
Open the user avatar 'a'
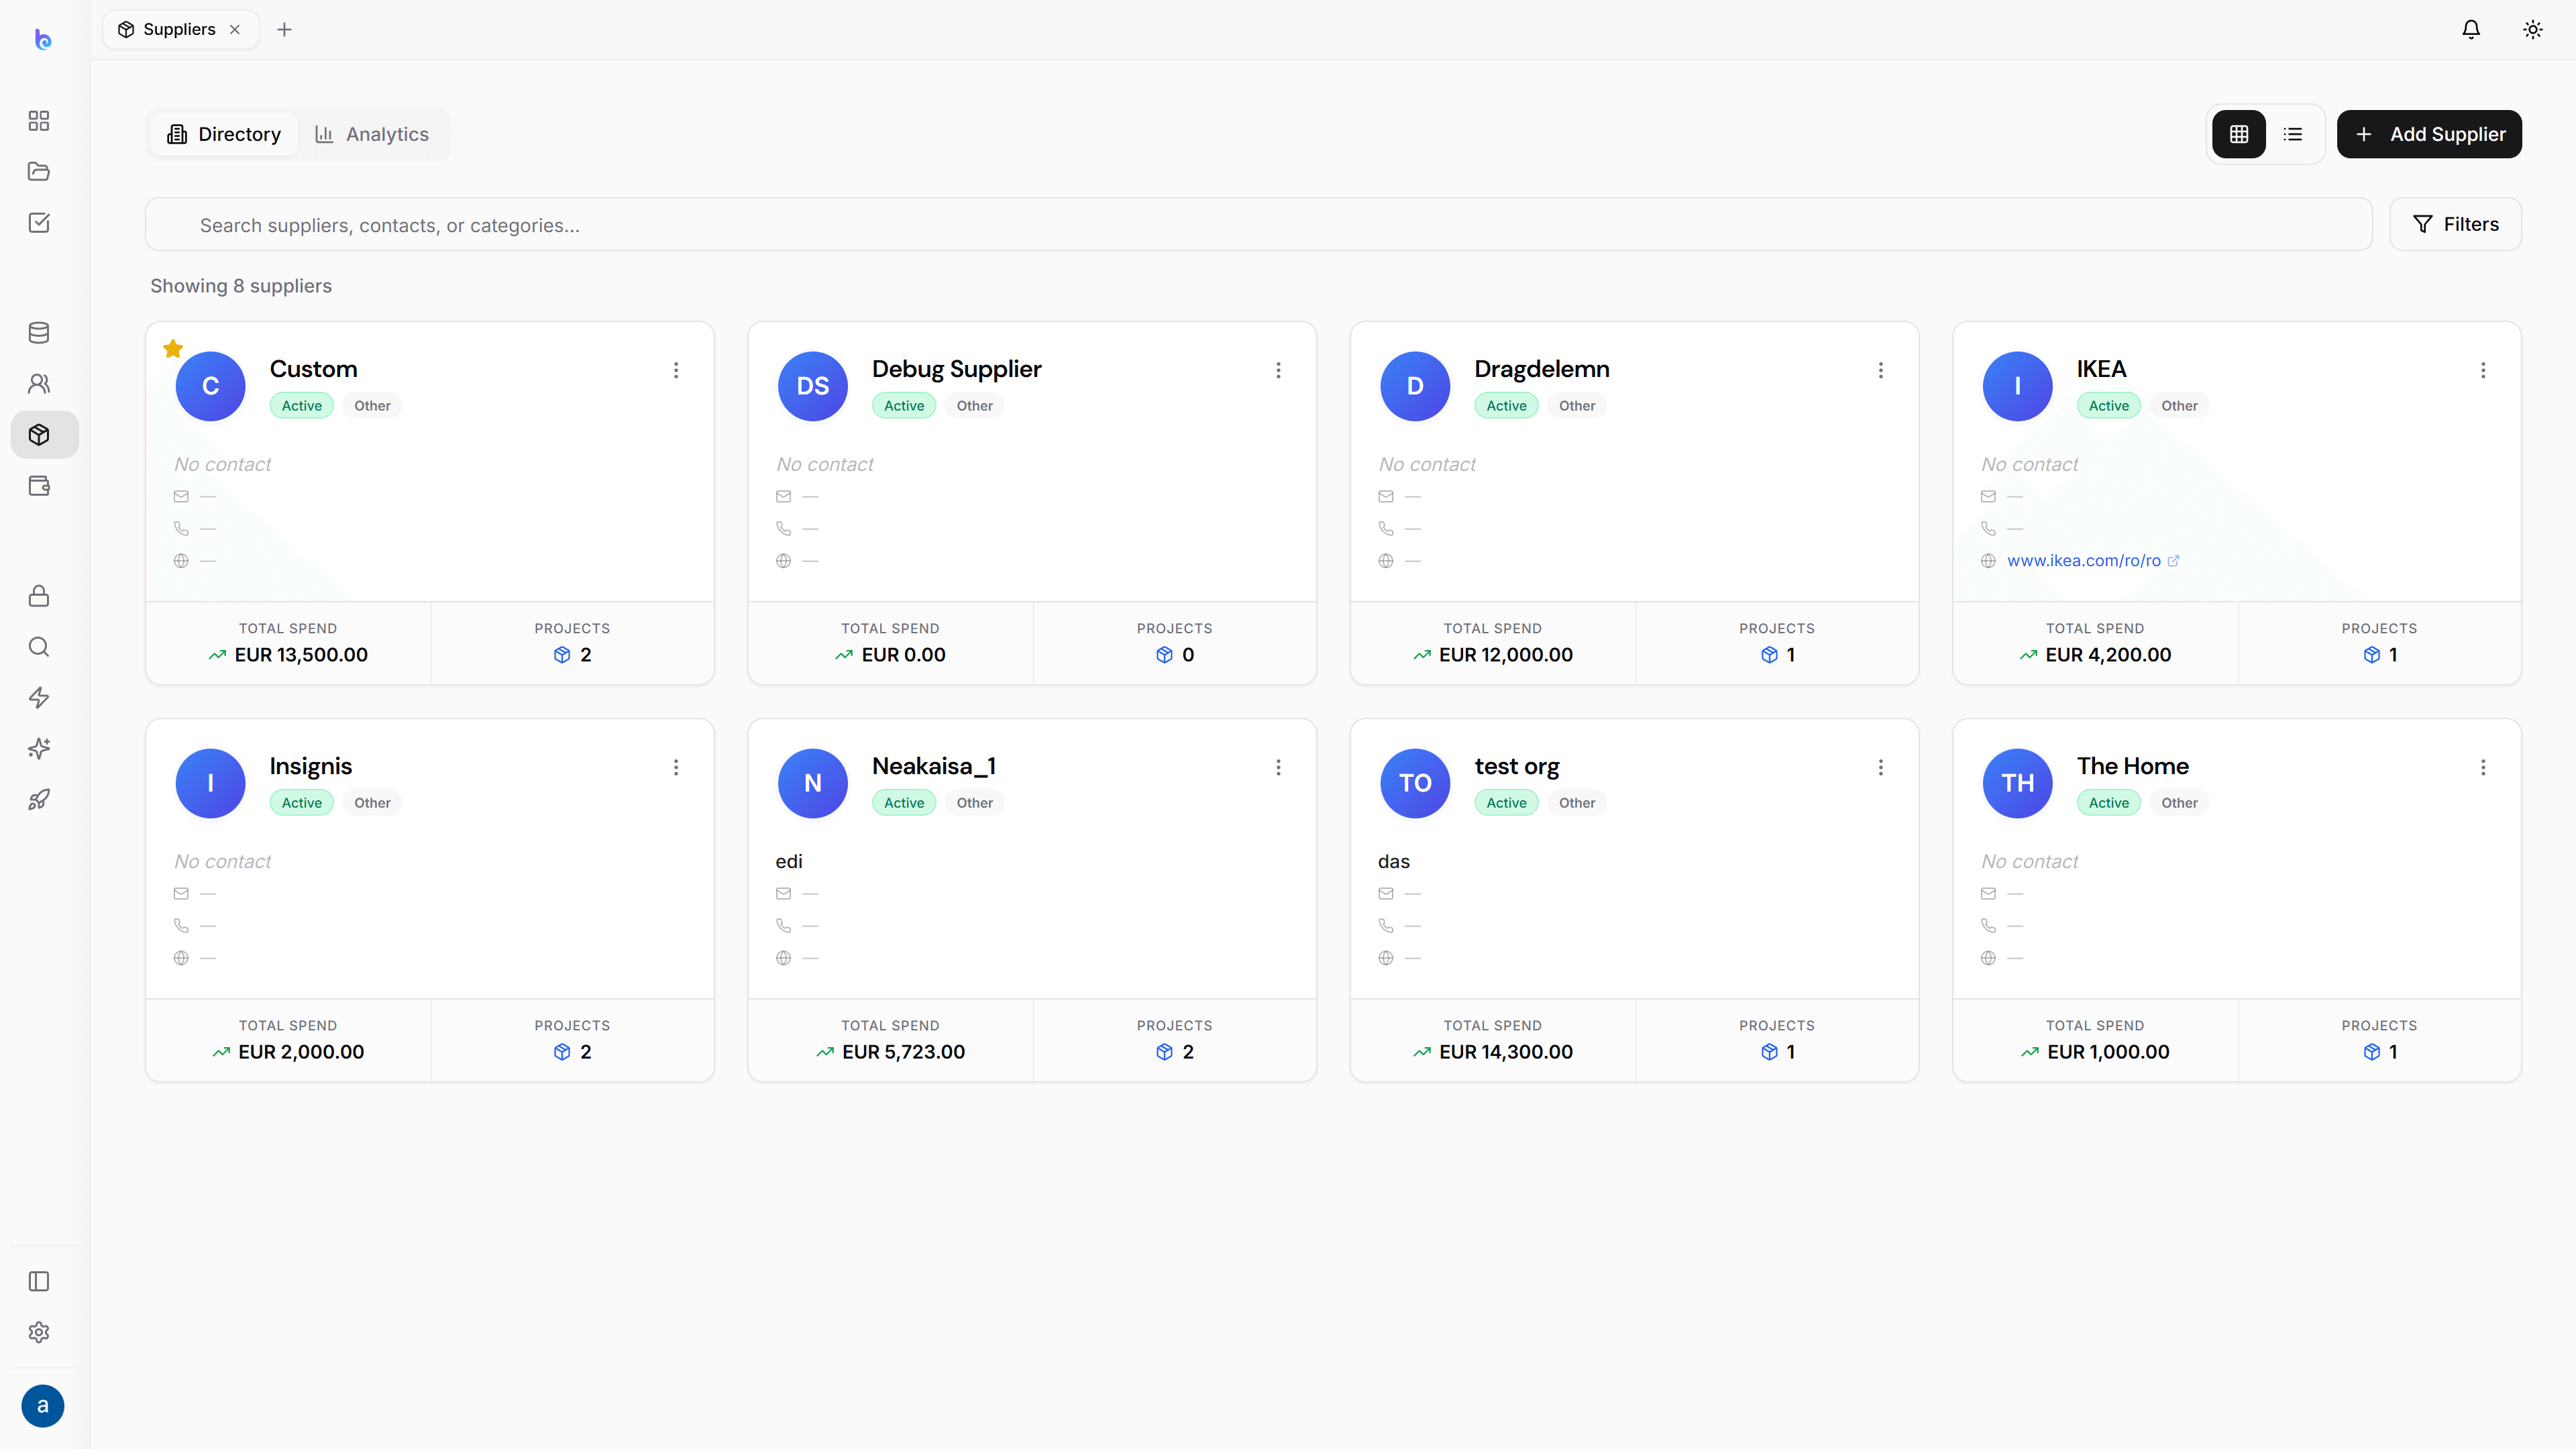pyautogui.click(x=43, y=1406)
